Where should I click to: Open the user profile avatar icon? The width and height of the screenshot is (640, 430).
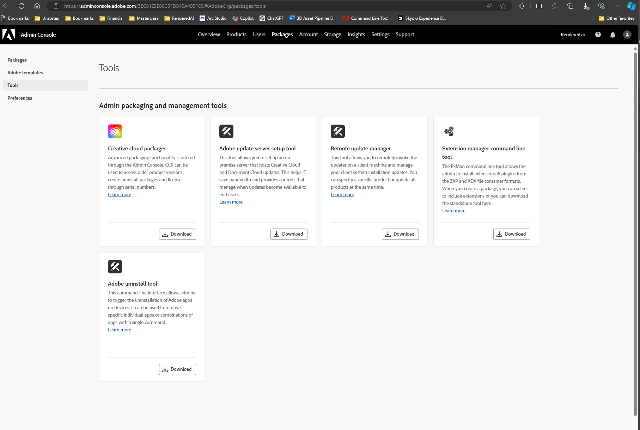627,35
